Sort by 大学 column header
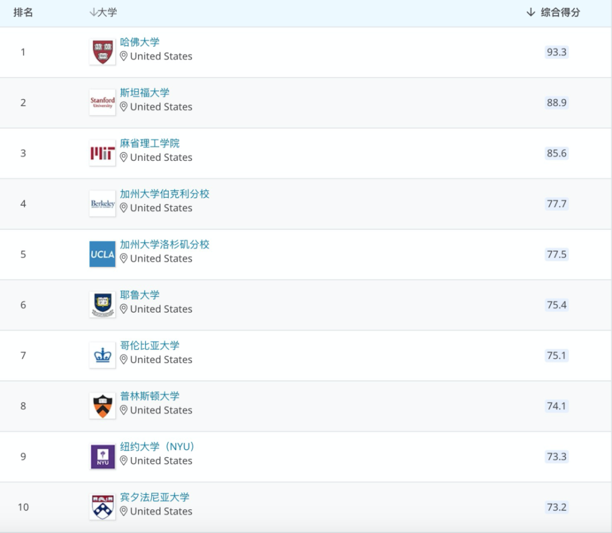 point(103,12)
